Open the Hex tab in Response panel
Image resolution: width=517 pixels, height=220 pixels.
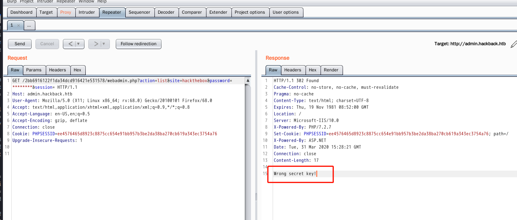[x=313, y=70]
